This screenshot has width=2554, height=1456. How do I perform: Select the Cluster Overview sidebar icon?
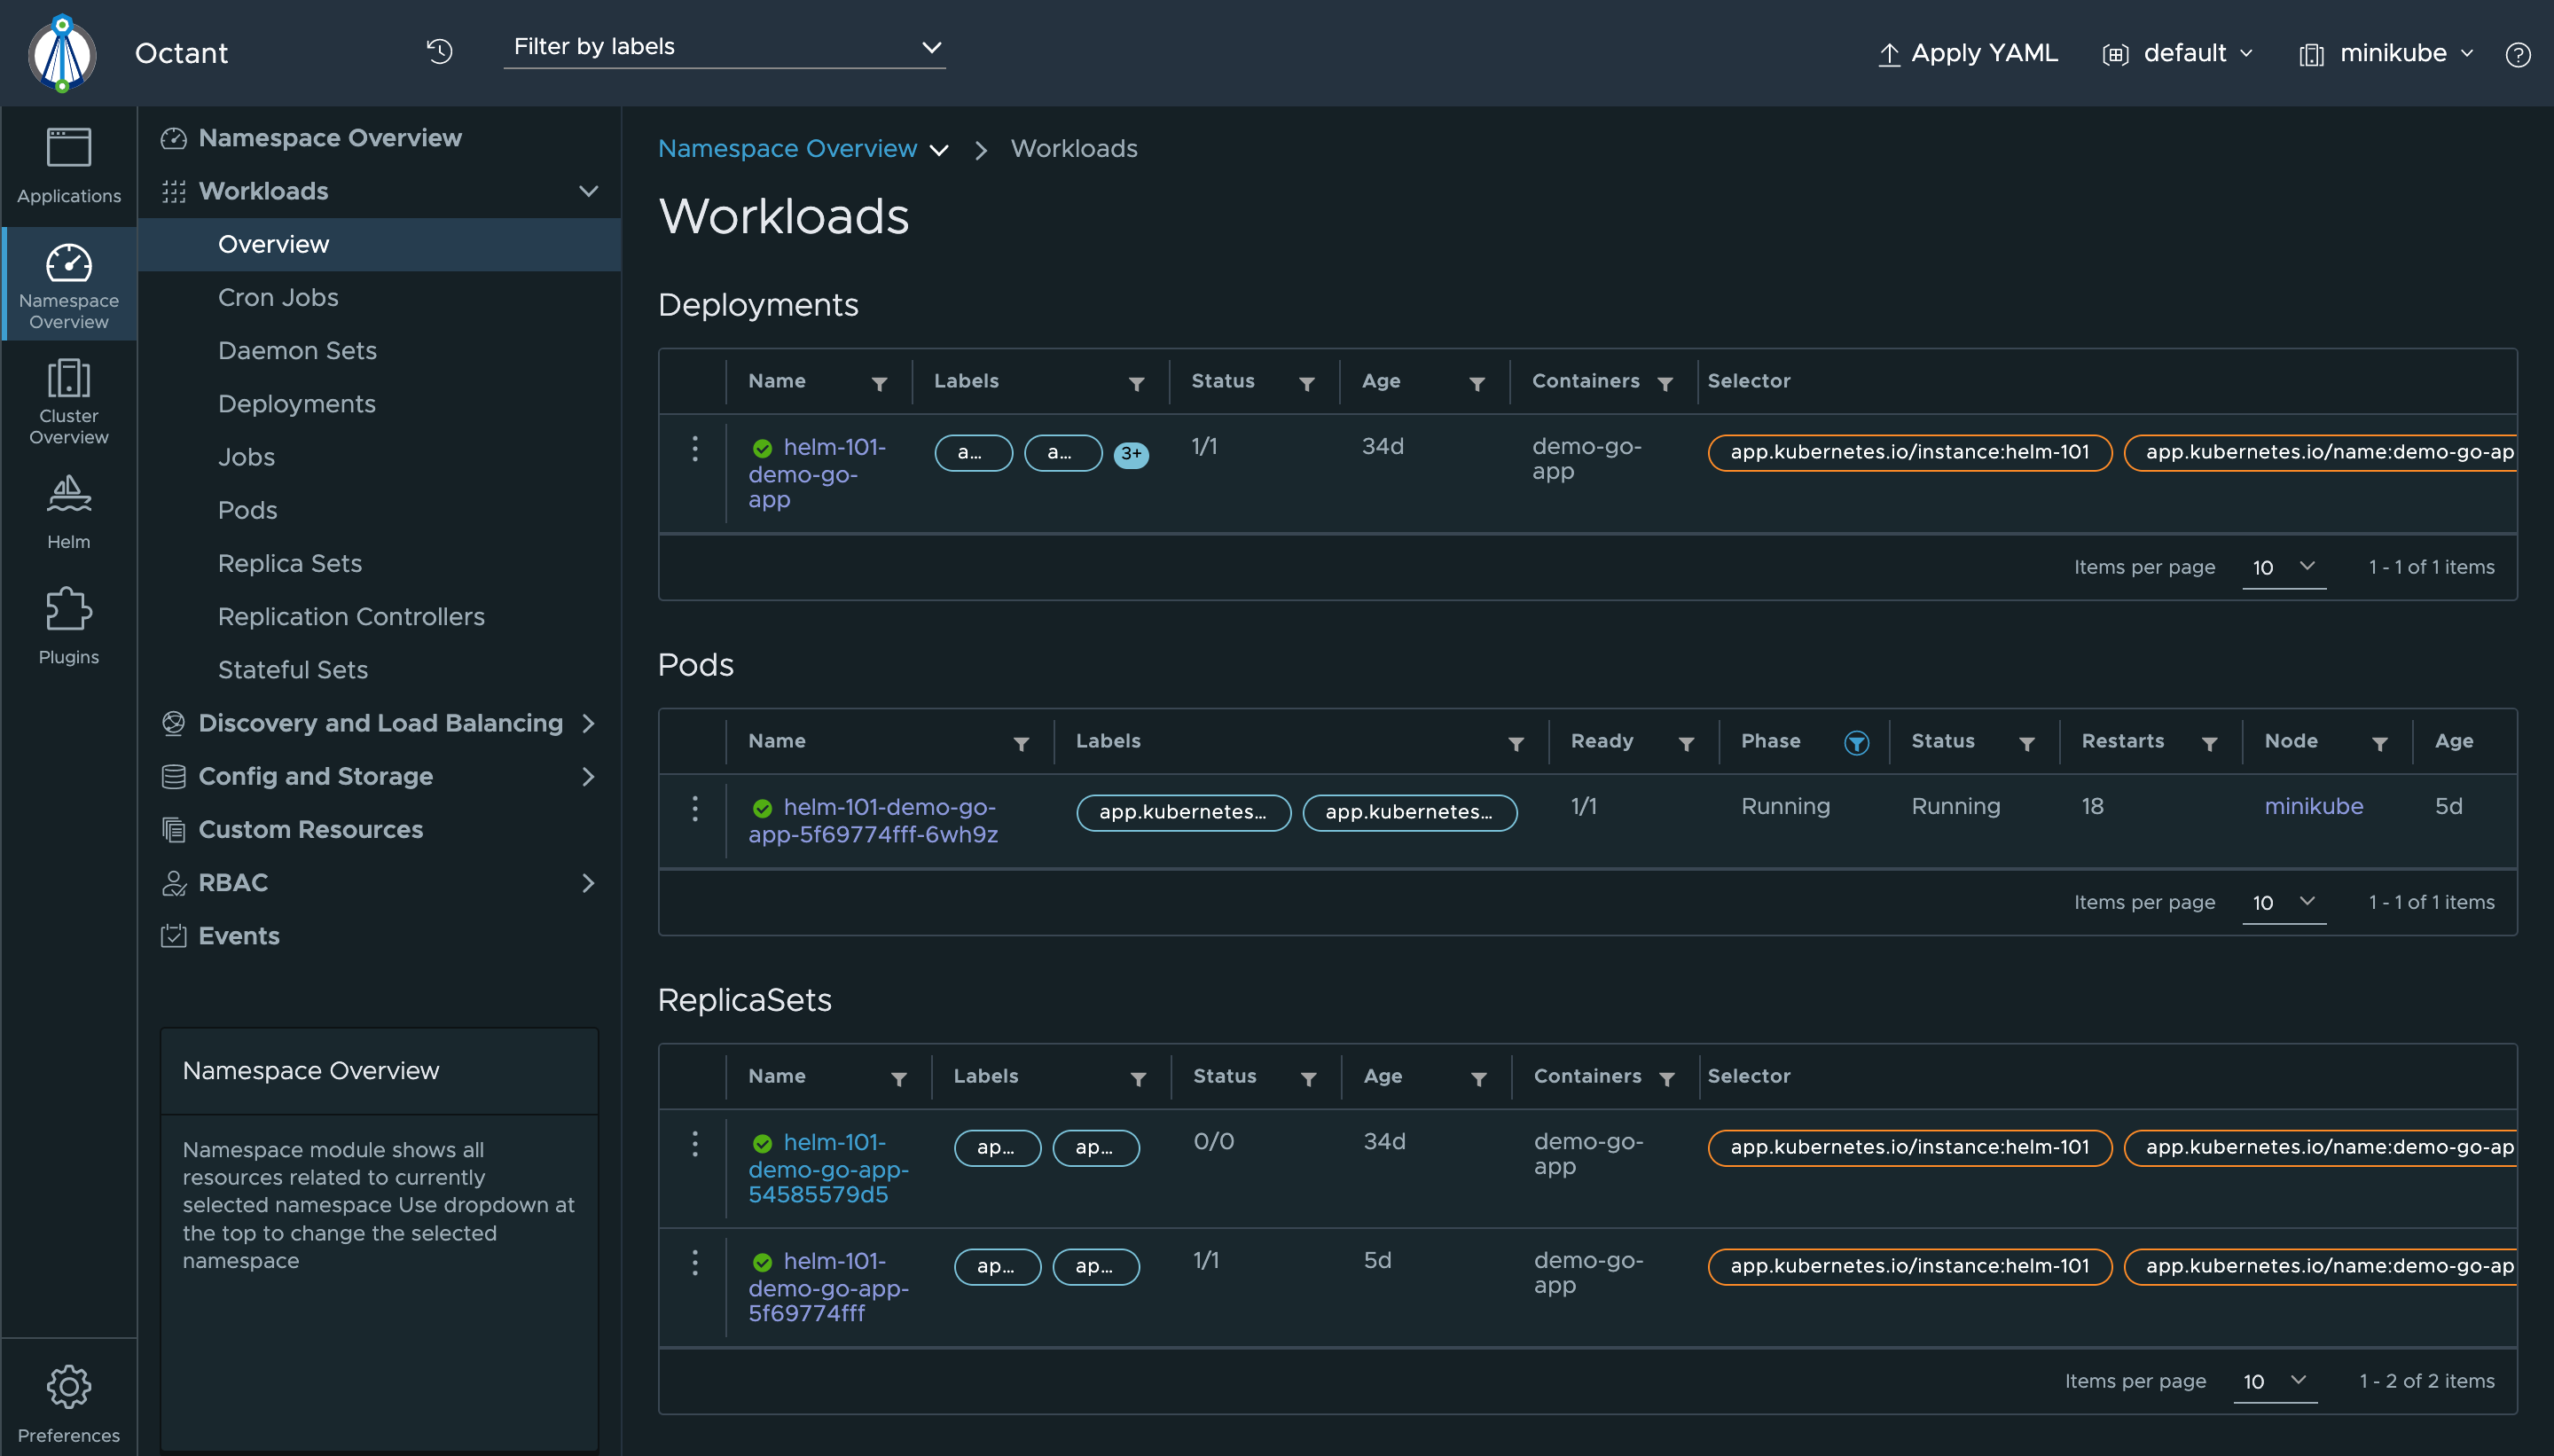pyautogui.click(x=67, y=400)
